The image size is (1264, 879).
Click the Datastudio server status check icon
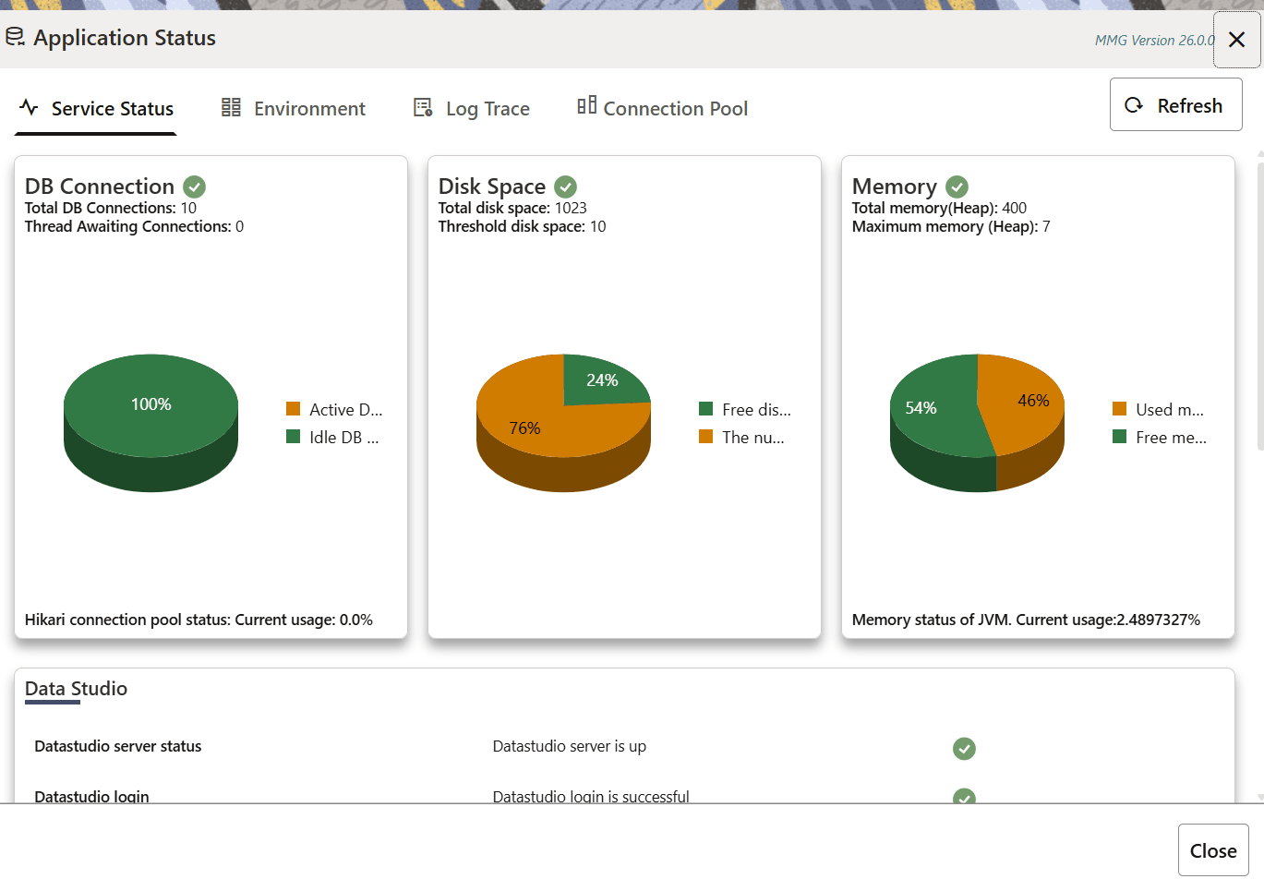(964, 749)
